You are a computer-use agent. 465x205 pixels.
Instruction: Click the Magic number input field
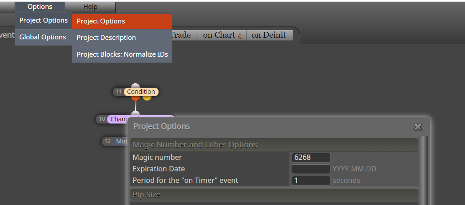click(x=311, y=157)
